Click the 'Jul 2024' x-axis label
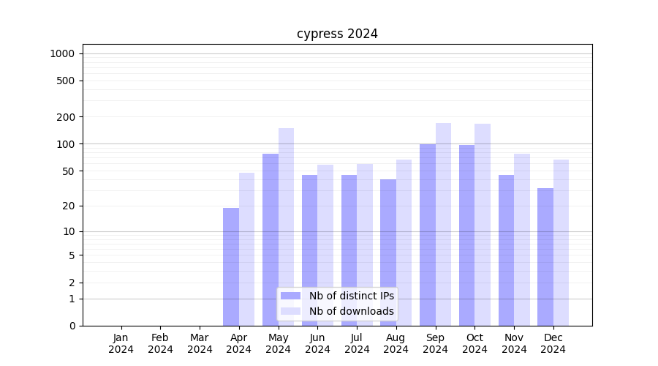Image resolution: width=658 pixels, height=366 pixels. coord(357,343)
